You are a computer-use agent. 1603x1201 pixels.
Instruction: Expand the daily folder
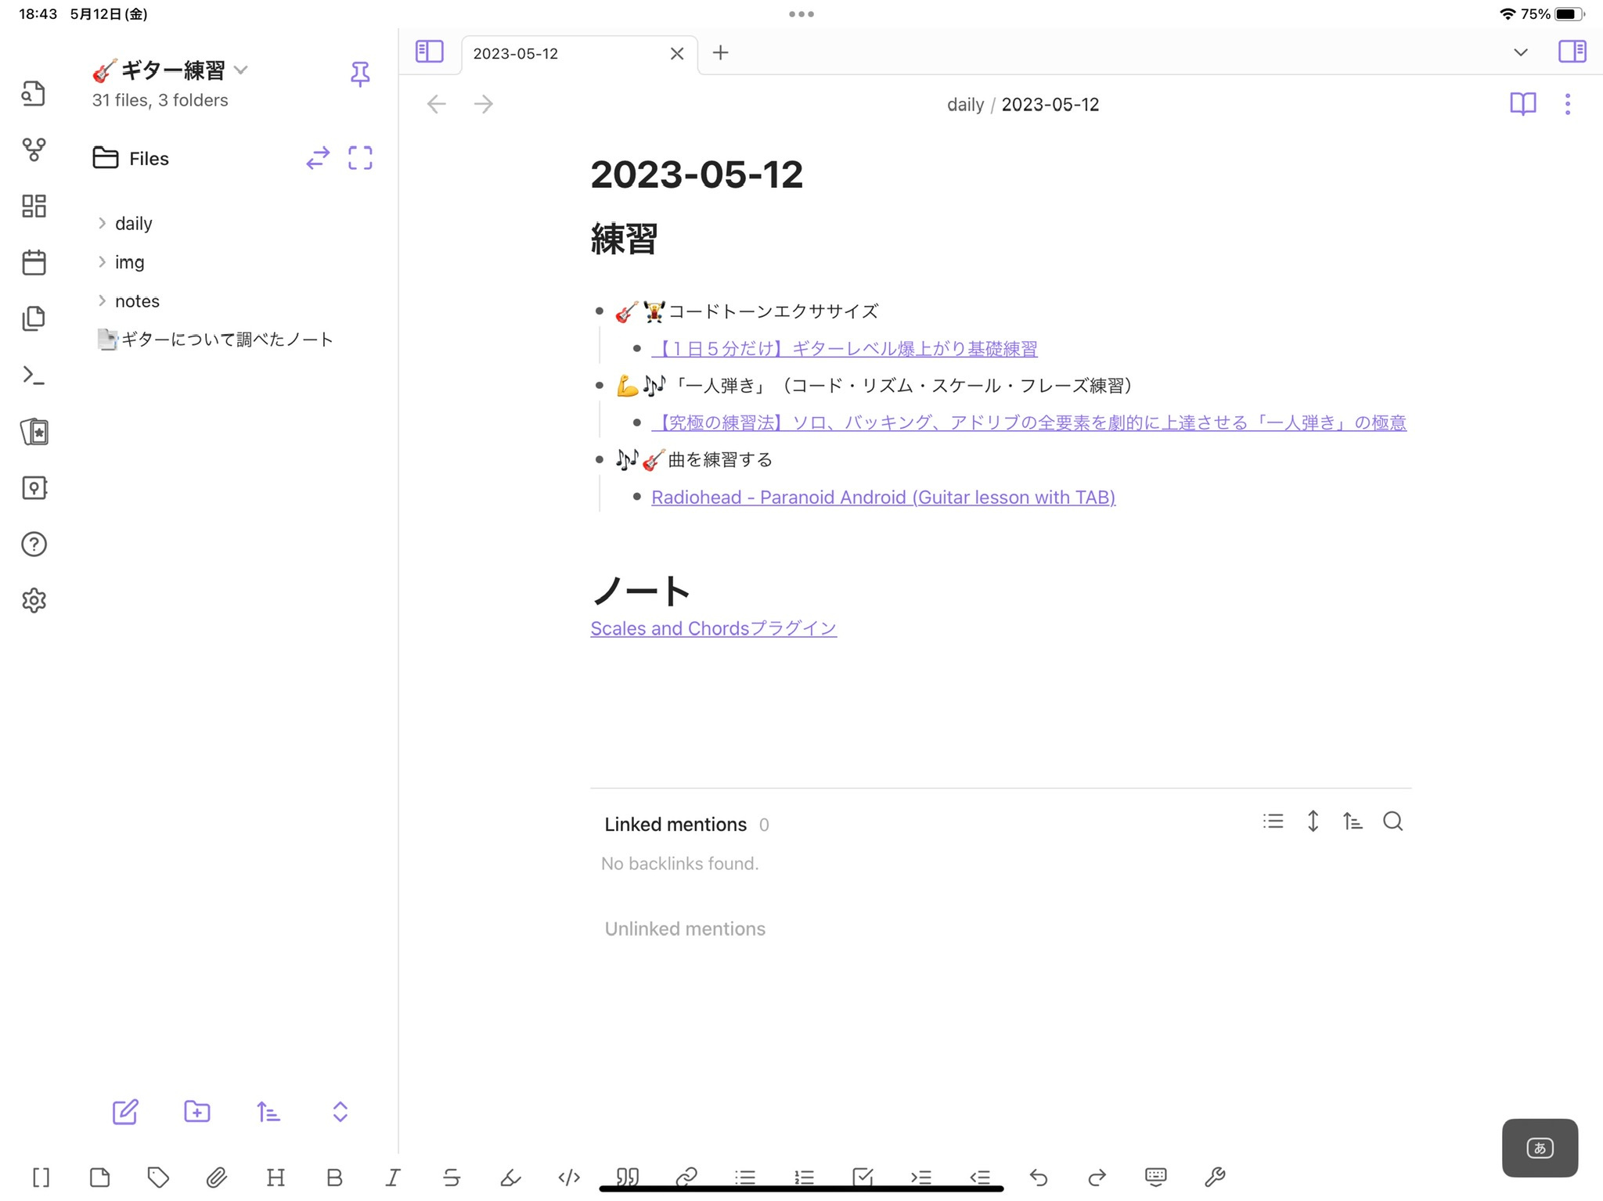click(x=133, y=224)
